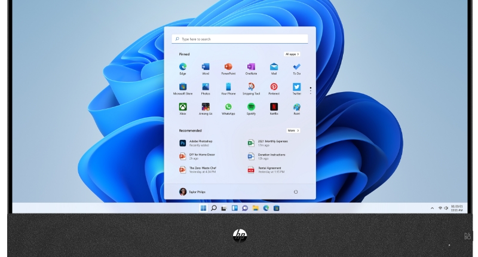Open 2021 Monthly Expenses spreadsheet
Viewport: 478px width, 257px height.
[268, 143]
